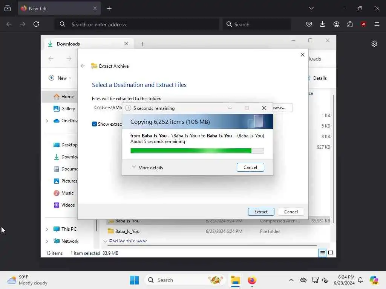Open Downloads in the navigation pane
386x289 pixels.
pos(65,157)
